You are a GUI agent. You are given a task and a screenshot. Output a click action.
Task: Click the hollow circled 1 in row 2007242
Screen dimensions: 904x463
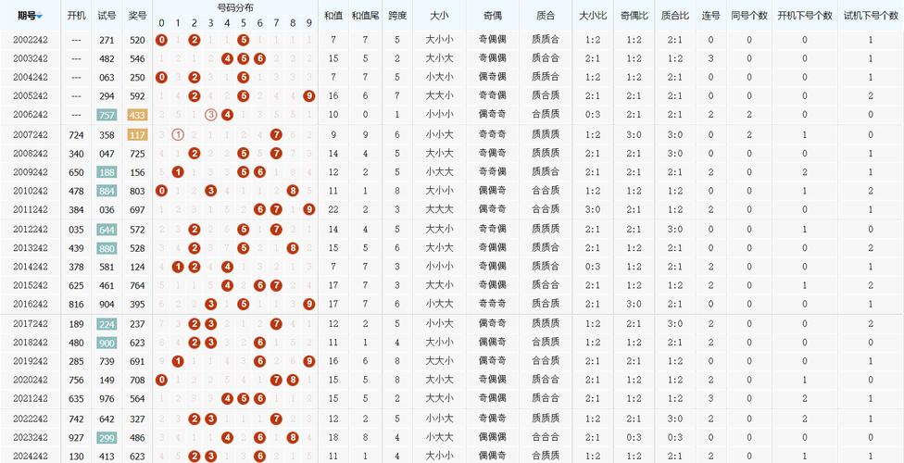[x=178, y=135]
